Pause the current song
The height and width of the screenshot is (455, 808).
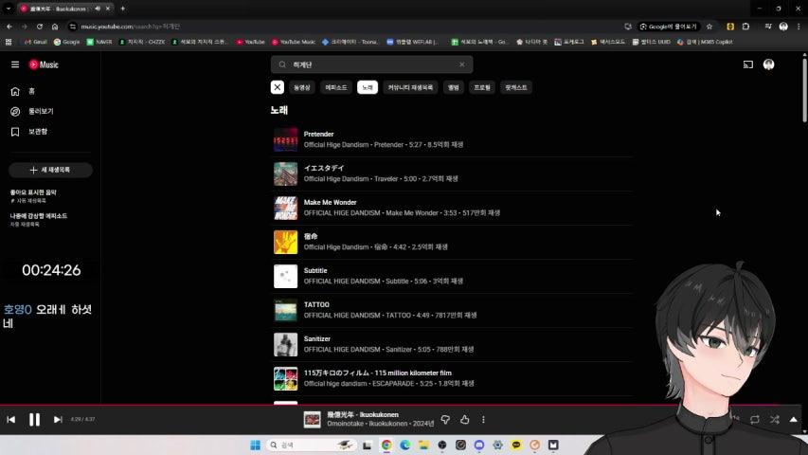pyautogui.click(x=34, y=419)
